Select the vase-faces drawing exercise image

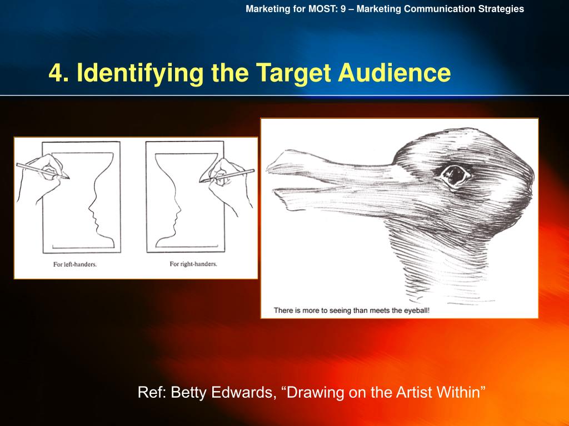[136, 208]
